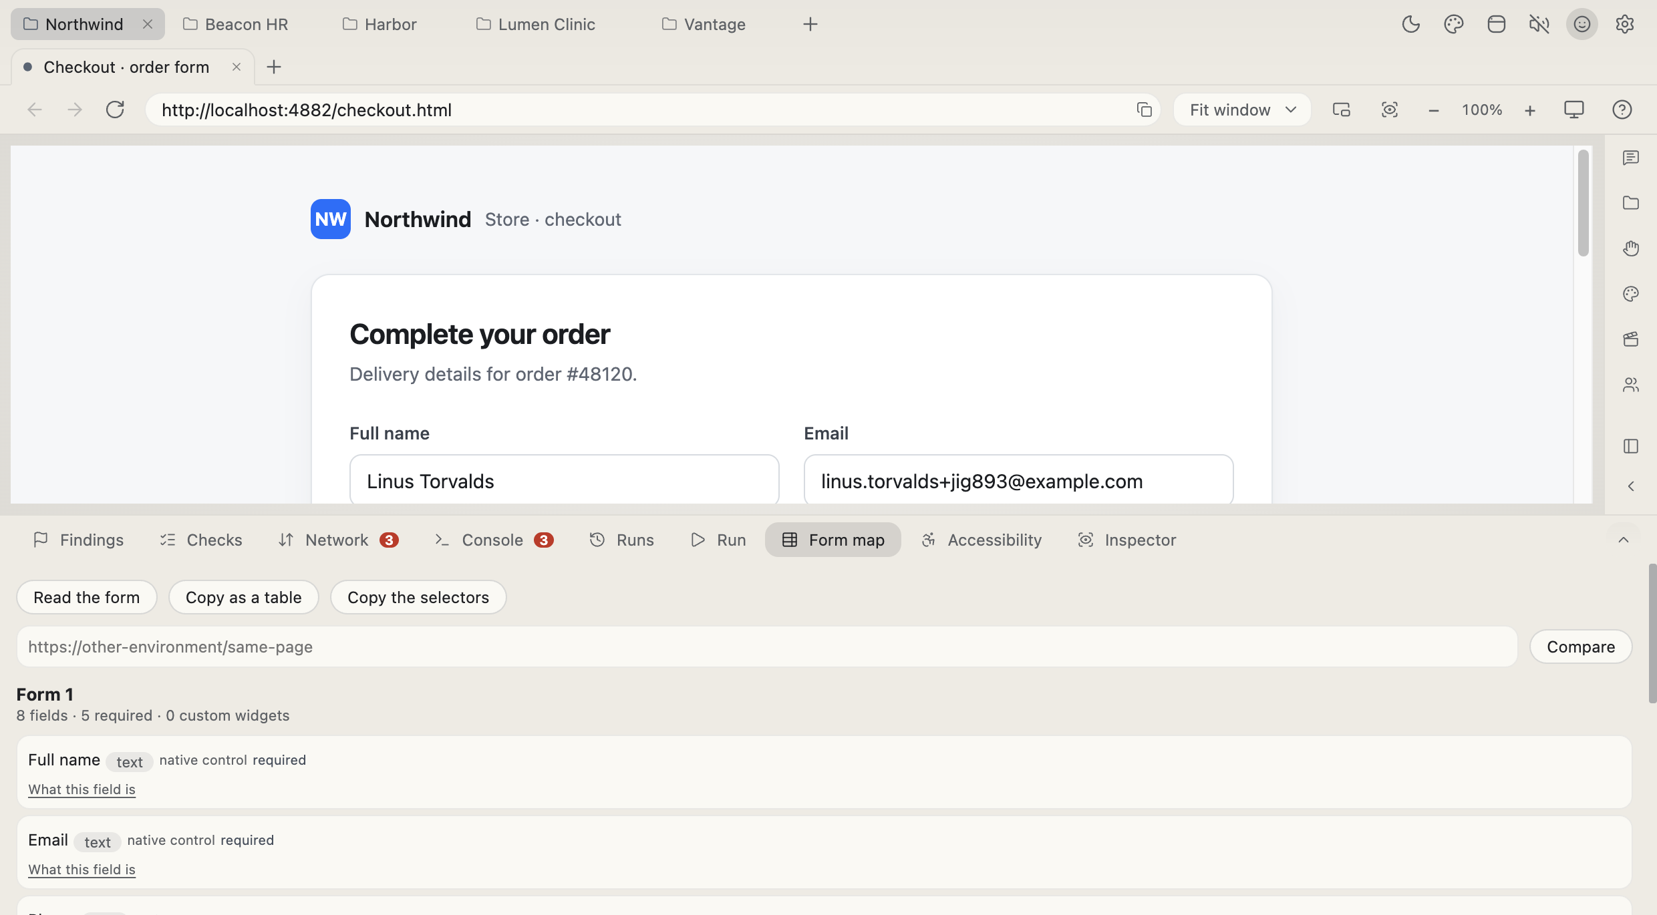This screenshot has height=915, width=1657.
Task: Open a new page tab
Action: click(x=273, y=67)
